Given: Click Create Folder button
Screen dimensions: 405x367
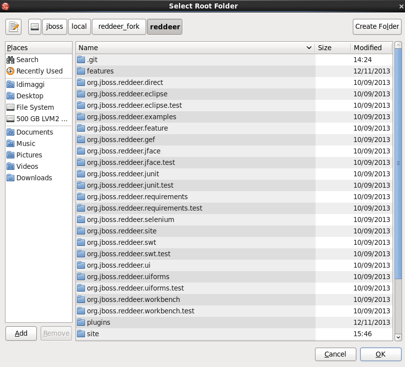Looking at the screenshot, I should tap(377, 27).
